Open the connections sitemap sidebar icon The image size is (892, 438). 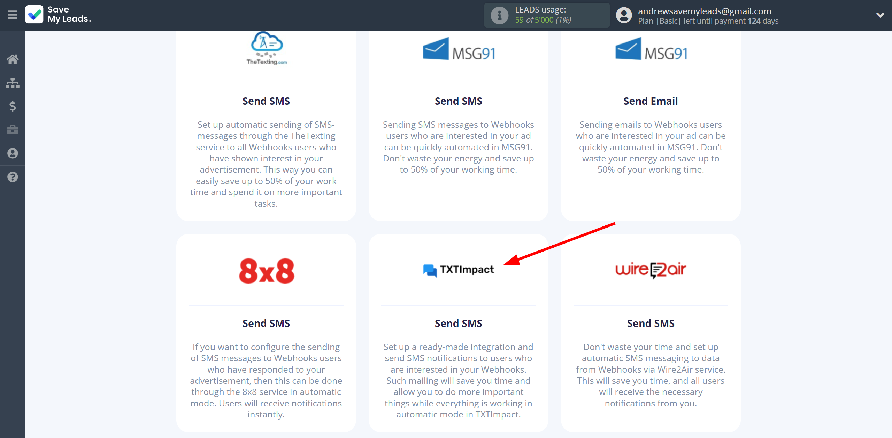pos(13,83)
